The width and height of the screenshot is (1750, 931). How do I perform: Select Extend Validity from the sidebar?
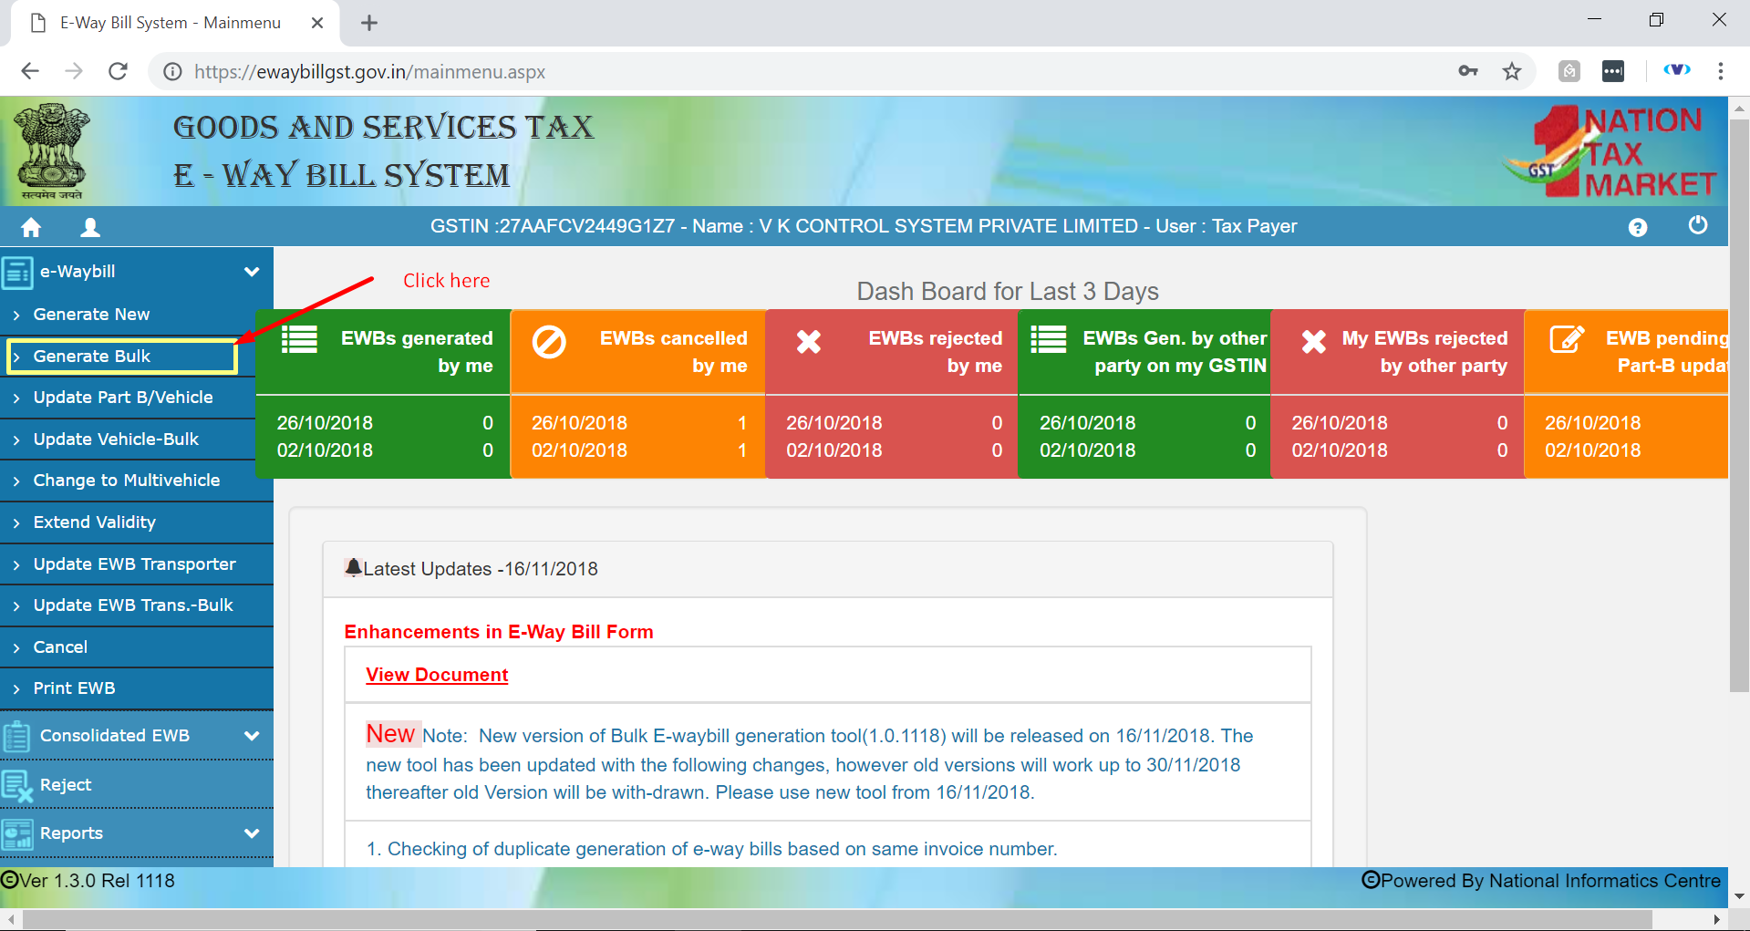pos(95,522)
